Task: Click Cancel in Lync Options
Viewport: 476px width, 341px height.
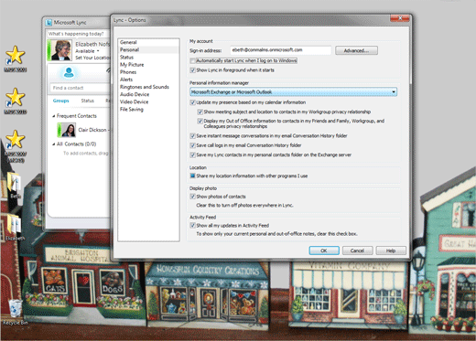Action: [357, 250]
